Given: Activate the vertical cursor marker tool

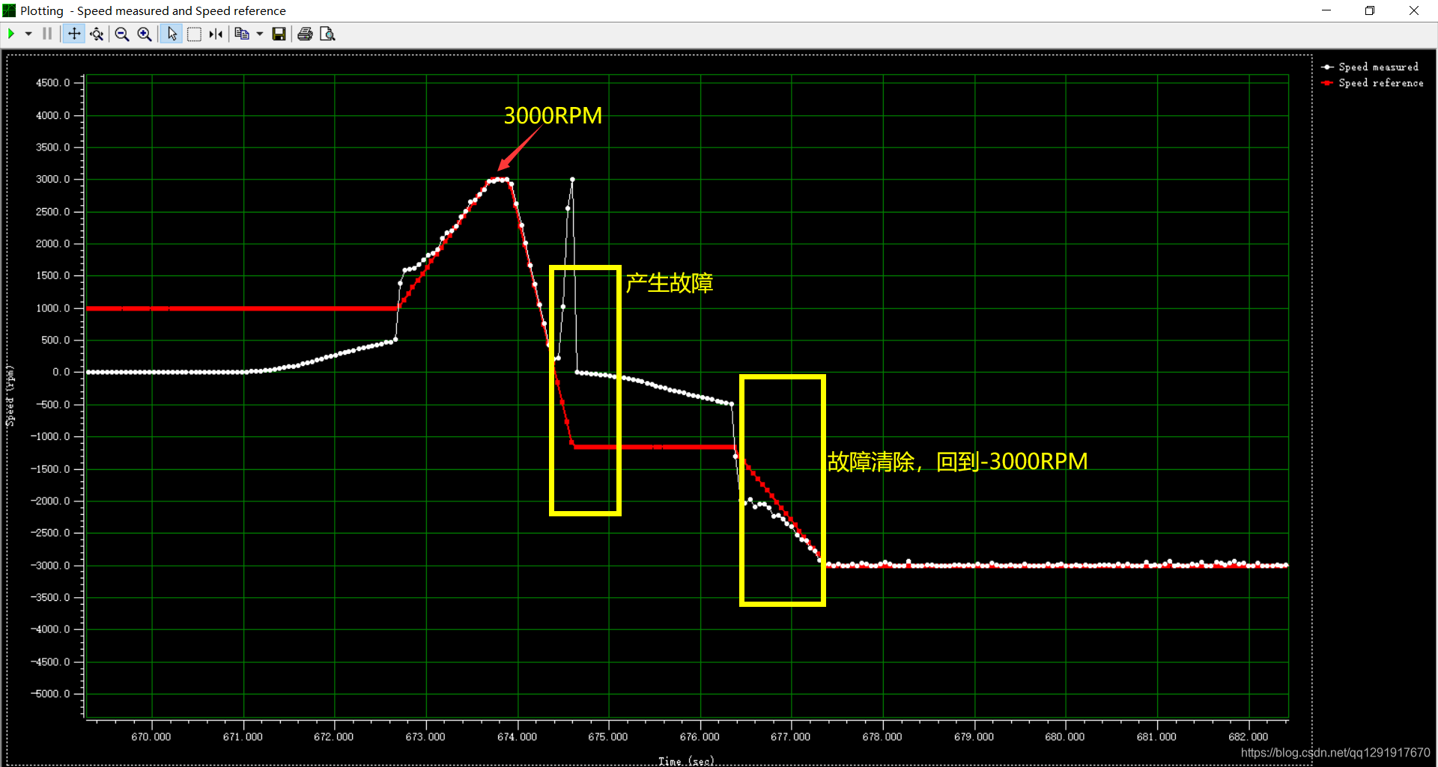Looking at the screenshot, I should [x=216, y=34].
